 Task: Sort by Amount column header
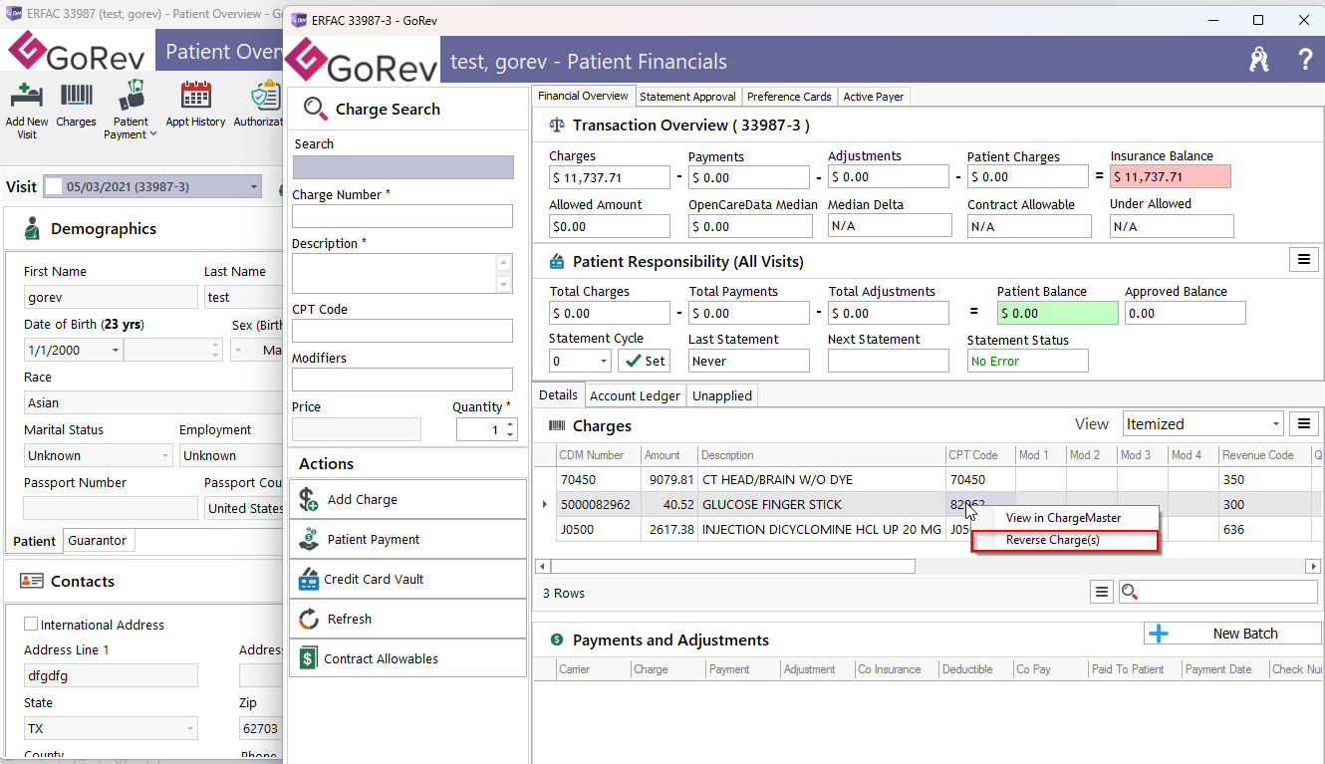(669, 455)
